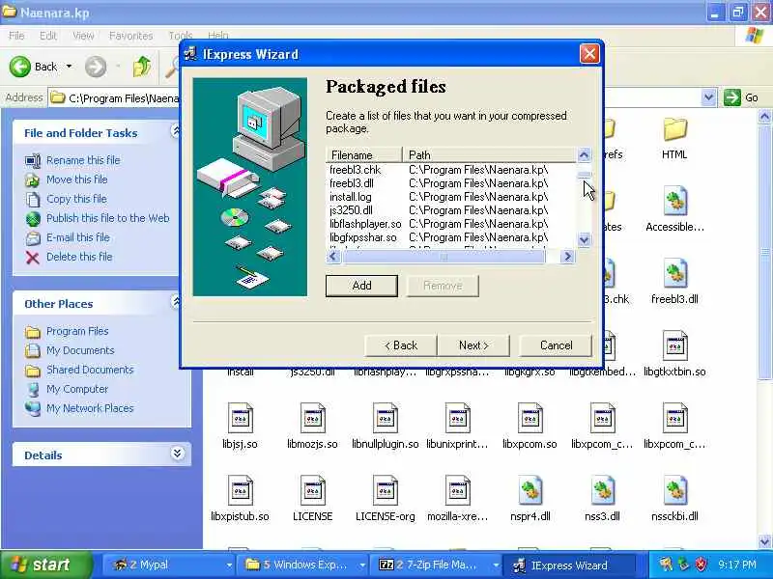This screenshot has height=579, width=773.
Task: Open My Computer in Other Places
Action: pos(77,389)
